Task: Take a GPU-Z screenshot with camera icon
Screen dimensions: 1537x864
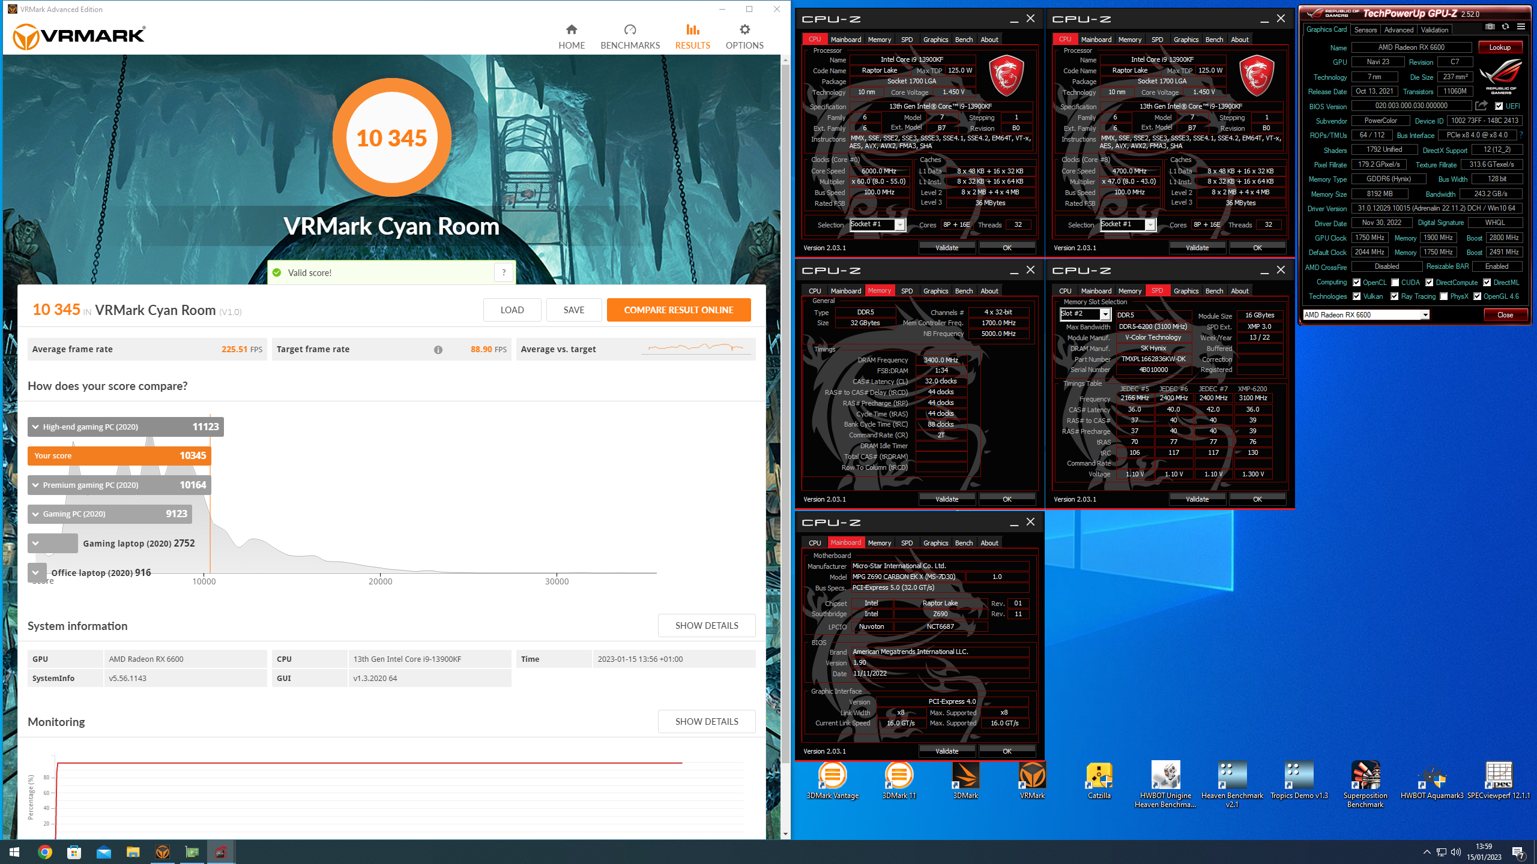Action: point(1490,26)
